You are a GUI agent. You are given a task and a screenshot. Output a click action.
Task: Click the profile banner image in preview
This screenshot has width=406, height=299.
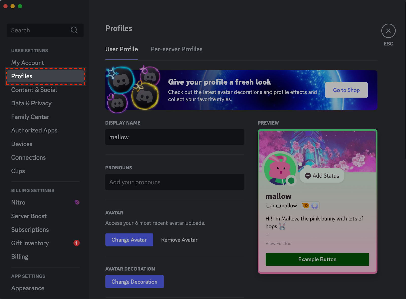coord(317,151)
